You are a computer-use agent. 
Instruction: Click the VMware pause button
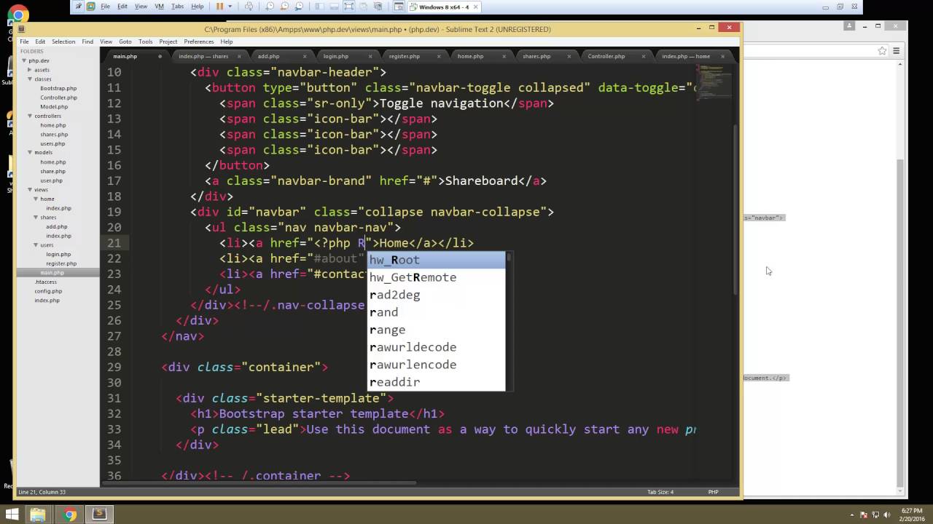(220, 7)
